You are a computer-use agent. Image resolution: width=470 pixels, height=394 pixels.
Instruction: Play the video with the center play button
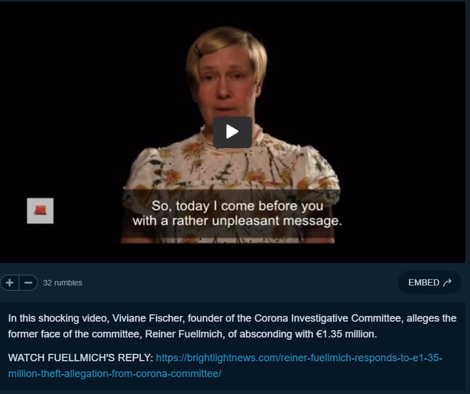232,132
